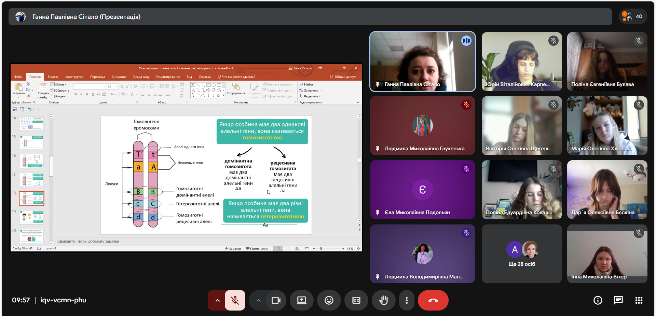
Task: Select Юрій Віталійович Карпе... video tile
Action: coord(522,61)
